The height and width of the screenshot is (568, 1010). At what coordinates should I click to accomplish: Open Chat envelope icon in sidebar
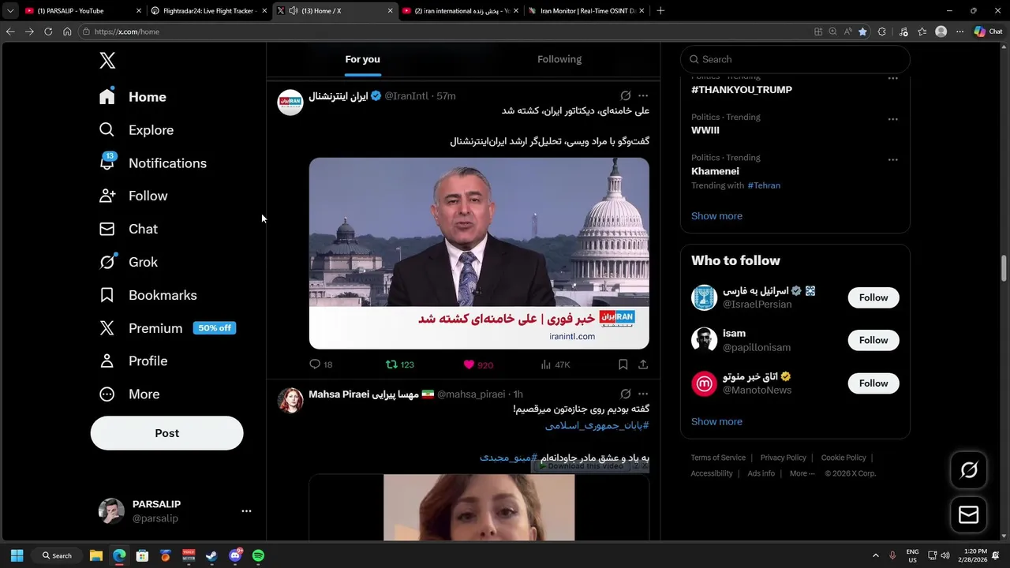107,229
